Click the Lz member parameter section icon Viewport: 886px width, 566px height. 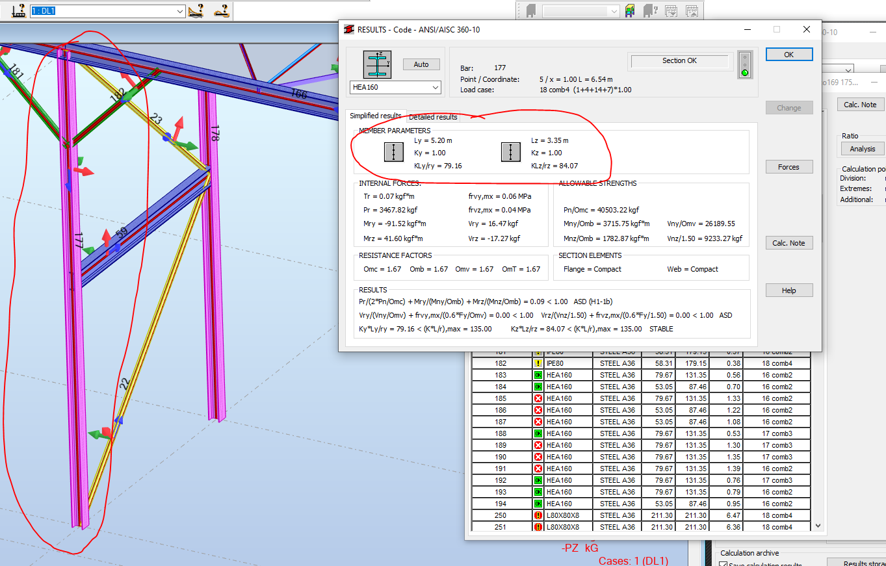[x=510, y=153]
